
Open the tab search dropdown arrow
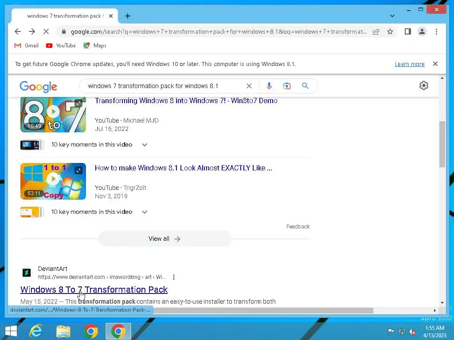pyautogui.click(x=392, y=16)
